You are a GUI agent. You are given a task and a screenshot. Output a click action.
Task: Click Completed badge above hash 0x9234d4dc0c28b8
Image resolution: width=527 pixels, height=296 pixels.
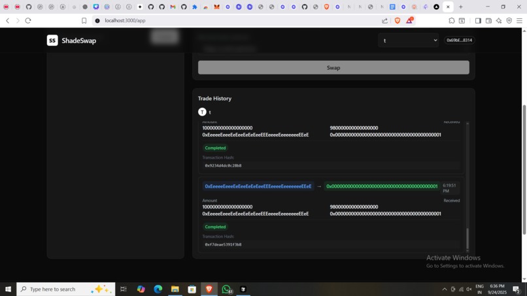coord(215,148)
